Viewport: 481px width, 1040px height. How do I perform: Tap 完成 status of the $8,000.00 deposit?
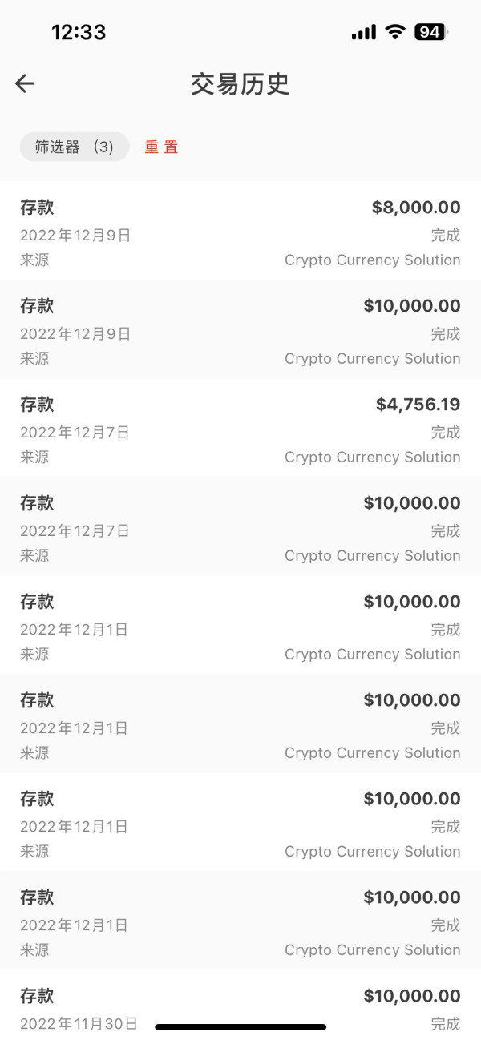(445, 236)
